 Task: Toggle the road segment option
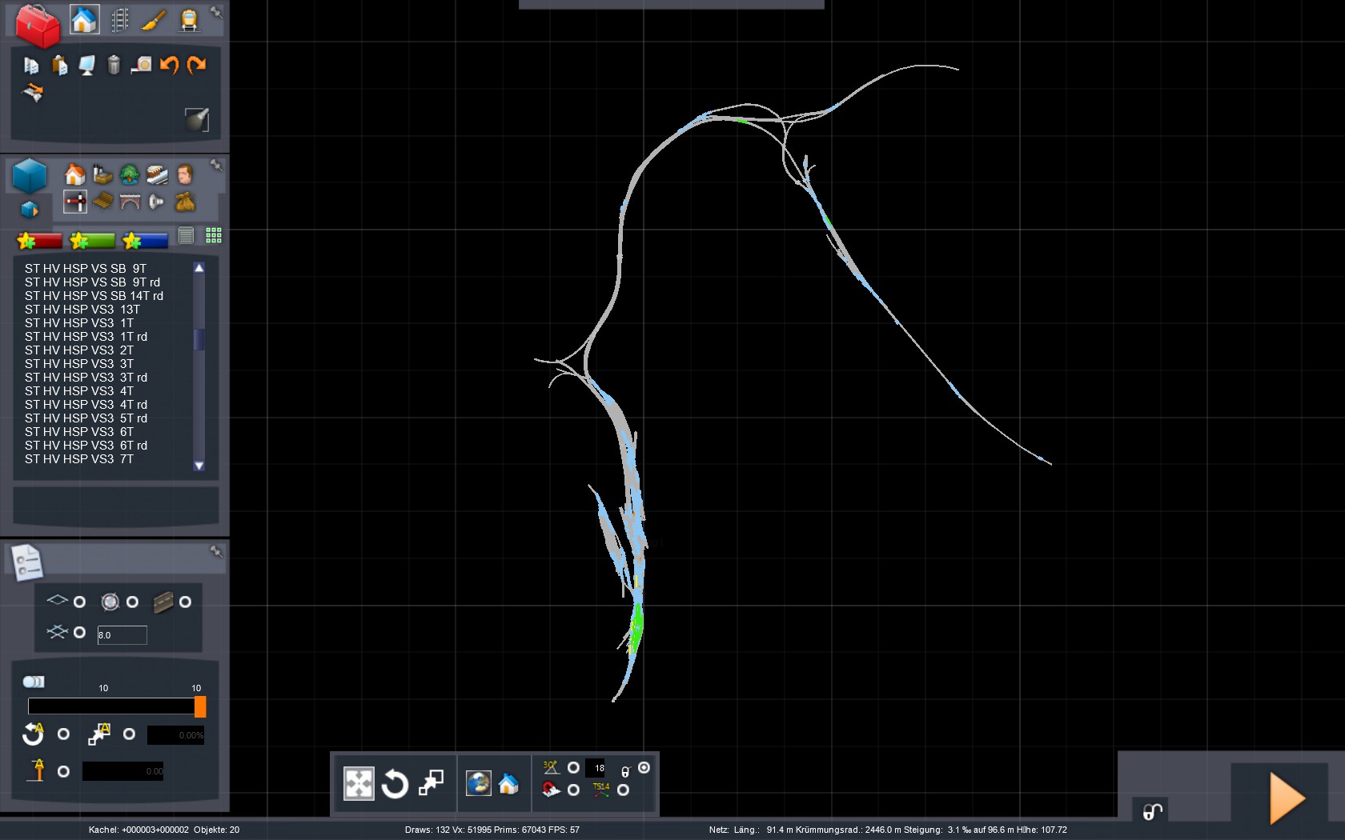point(185,602)
